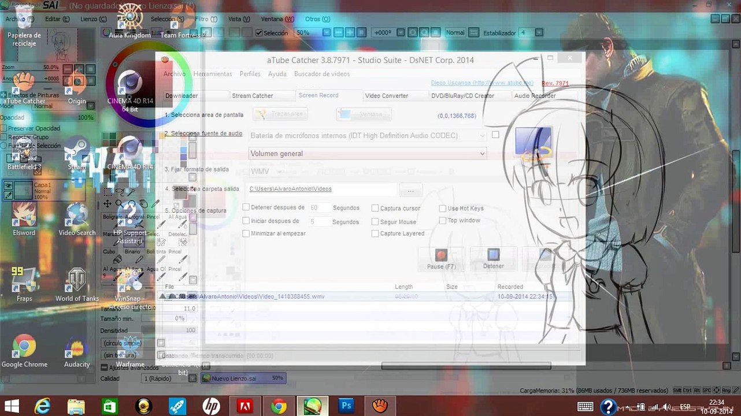Launch Fraps from the desktop
Screen dimensions: 741x416
pyautogui.click(x=24, y=285)
